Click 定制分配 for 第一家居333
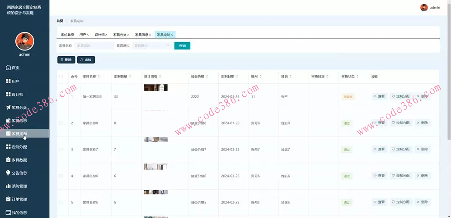Viewport: 451px width, 218px height. (x=401, y=96)
